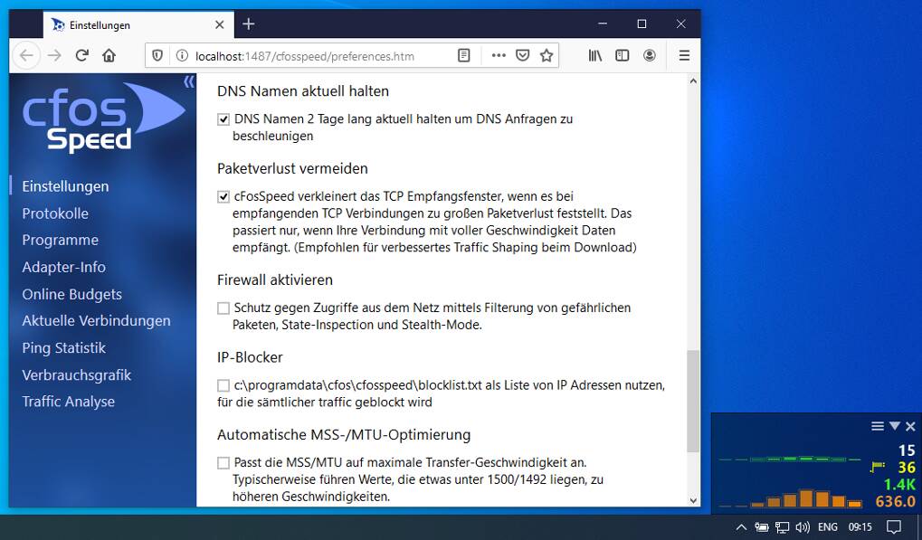Click the status window down triangle
922x540 pixels.
[x=894, y=426]
